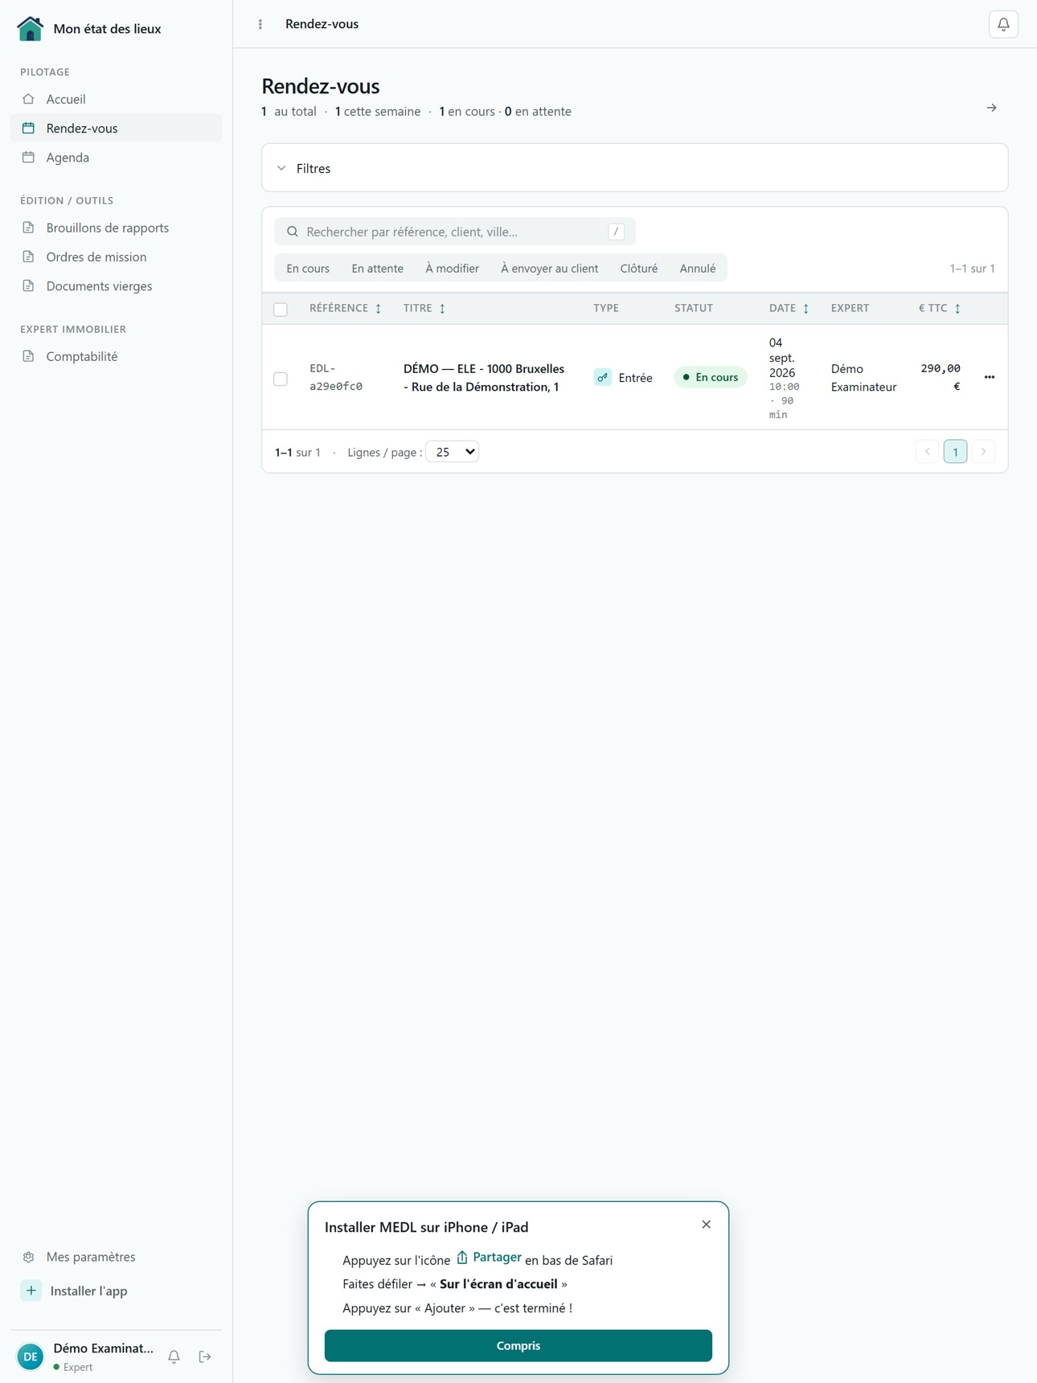Screen dimensions: 1037x1383
Task: Show Clôturé appointments tab
Action: [x=639, y=269]
